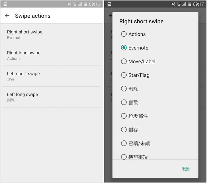This screenshot has width=207, height=183.
Task: Open the Left short swipe setting
Action: point(52,76)
